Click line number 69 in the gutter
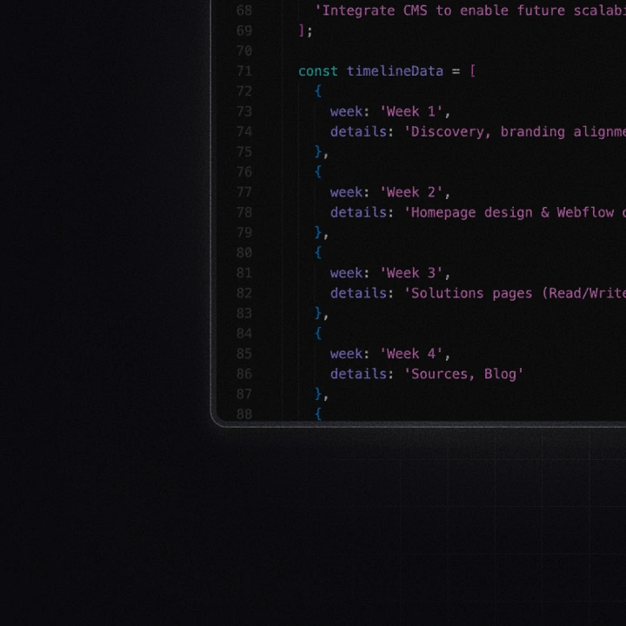This screenshot has width=626, height=626. pyautogui.click(x=243, y=30)
